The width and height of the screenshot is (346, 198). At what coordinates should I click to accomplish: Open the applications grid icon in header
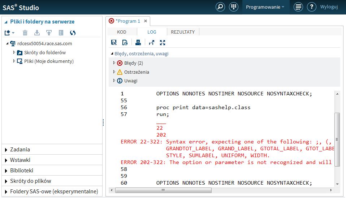point(233,7)
